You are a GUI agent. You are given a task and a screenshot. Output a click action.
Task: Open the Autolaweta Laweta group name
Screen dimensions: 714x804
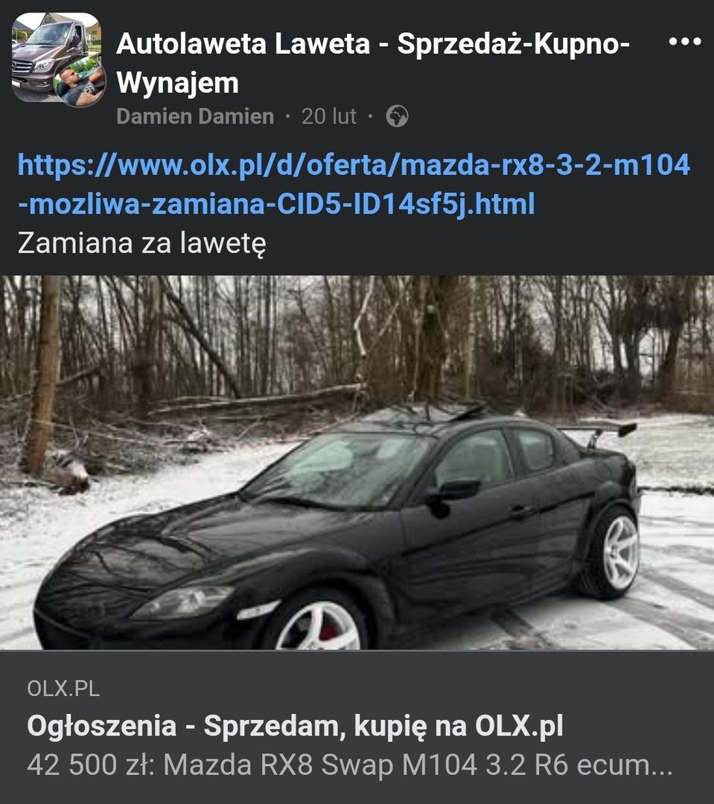coord(373,63)
